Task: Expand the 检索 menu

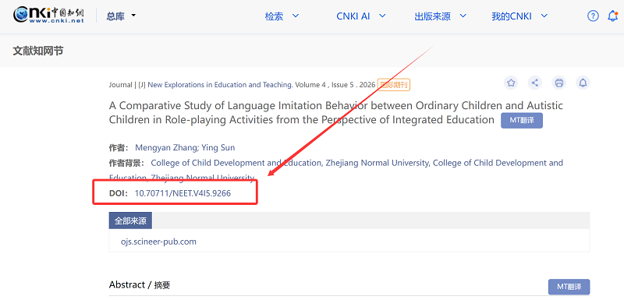Action: pos(282,16)
